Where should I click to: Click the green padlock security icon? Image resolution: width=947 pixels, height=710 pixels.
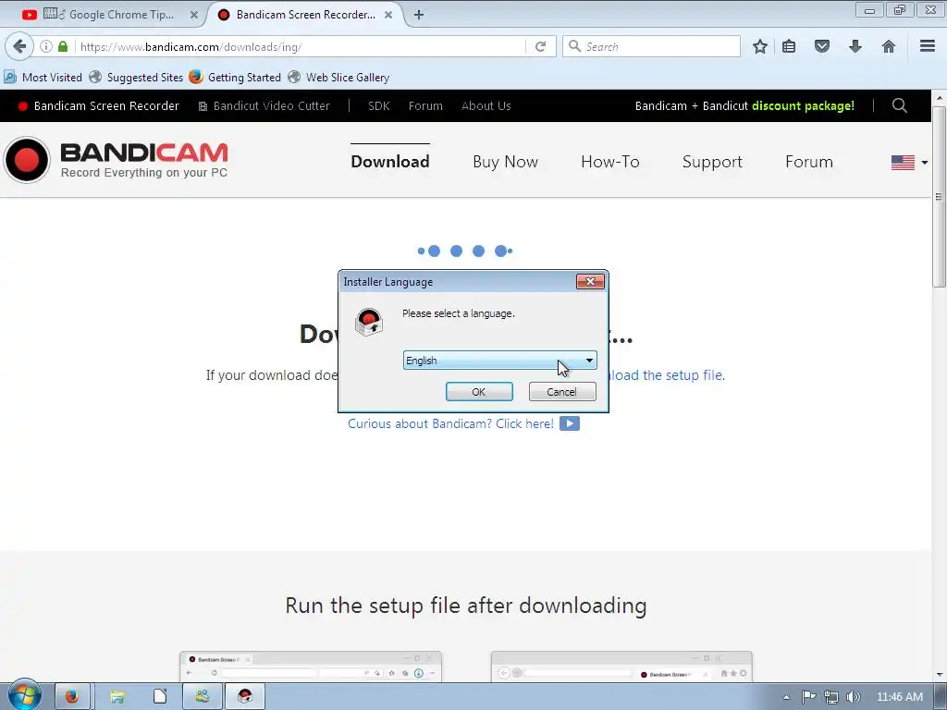[x=63, y=46]
